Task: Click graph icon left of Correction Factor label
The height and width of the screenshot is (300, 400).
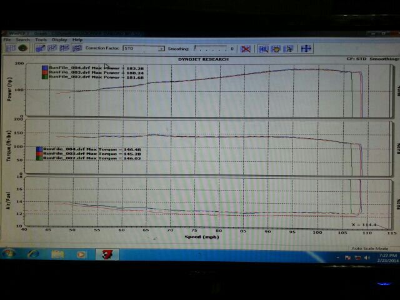Action: coord(76,48)
